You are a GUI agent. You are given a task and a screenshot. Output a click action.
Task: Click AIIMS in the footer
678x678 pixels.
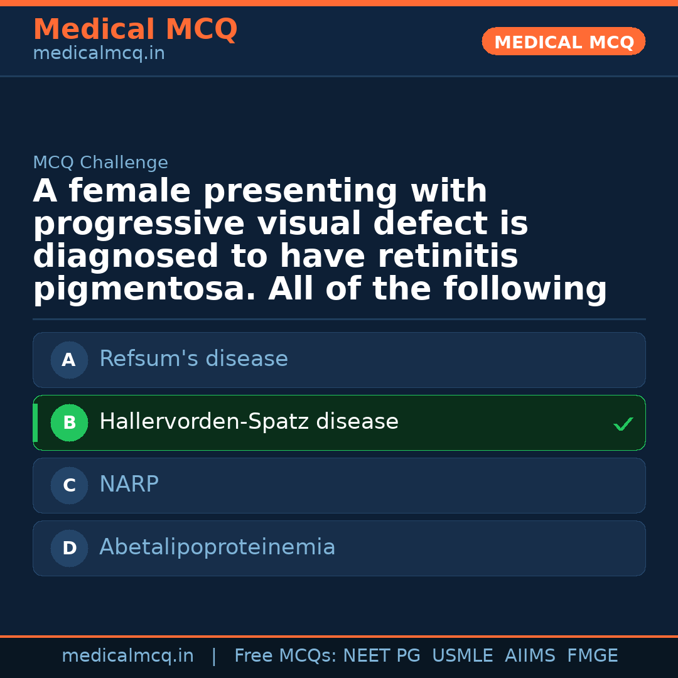[530, 656]
